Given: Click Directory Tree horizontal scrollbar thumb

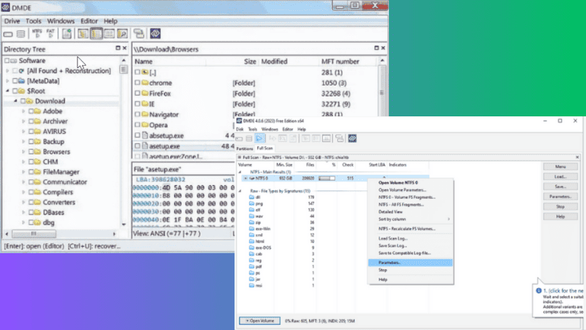Looking at the screenshot, I should click(x=34, y=233).
